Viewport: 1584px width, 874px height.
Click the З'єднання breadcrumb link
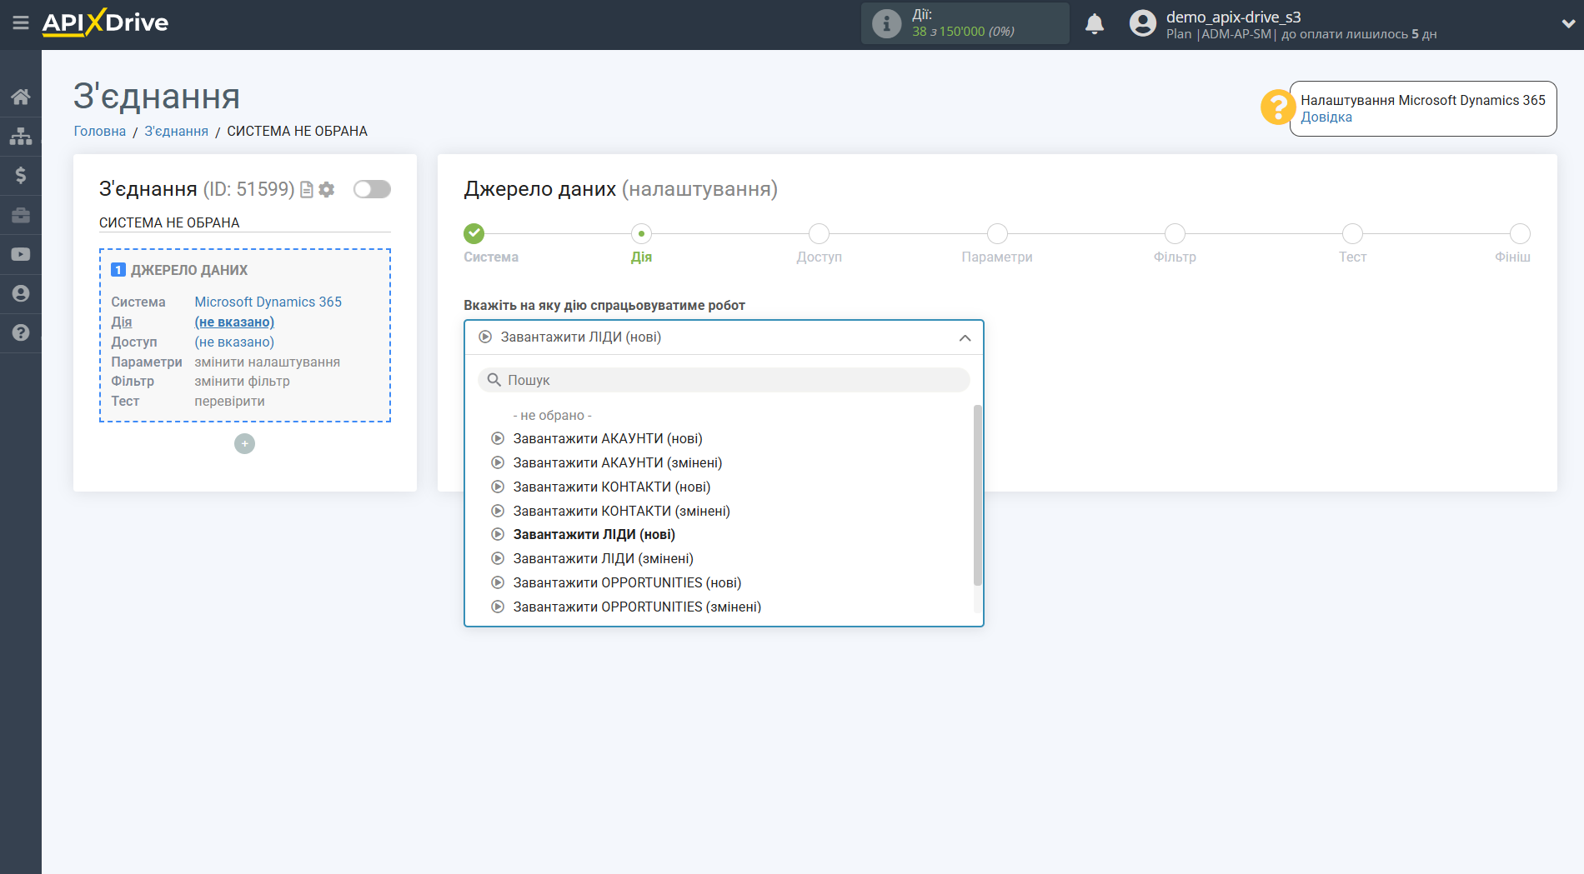click(x=176, y=131)
